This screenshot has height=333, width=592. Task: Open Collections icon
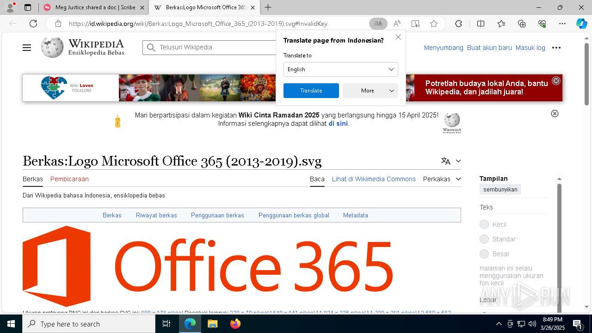click(522, 24)
